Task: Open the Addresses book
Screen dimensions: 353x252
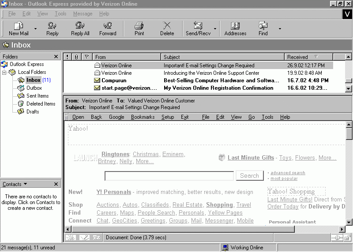Action: click(x=235, y=29)
